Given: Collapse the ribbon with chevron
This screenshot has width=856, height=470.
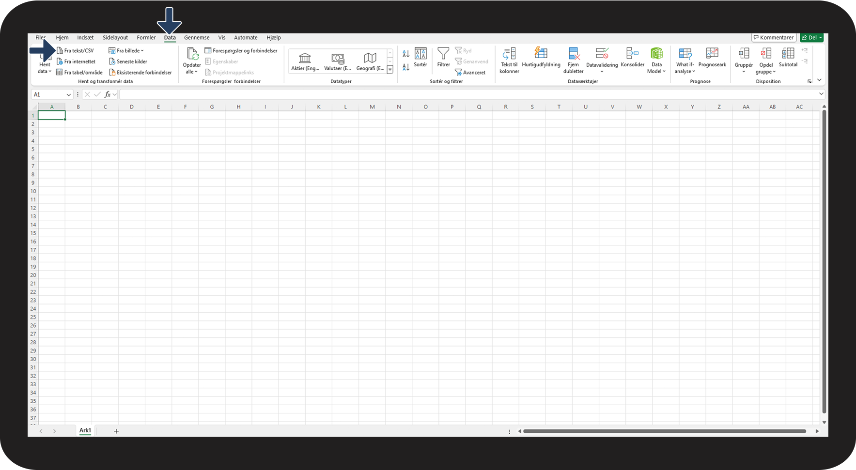Looking at the screenshot, I should pos(819,80).
